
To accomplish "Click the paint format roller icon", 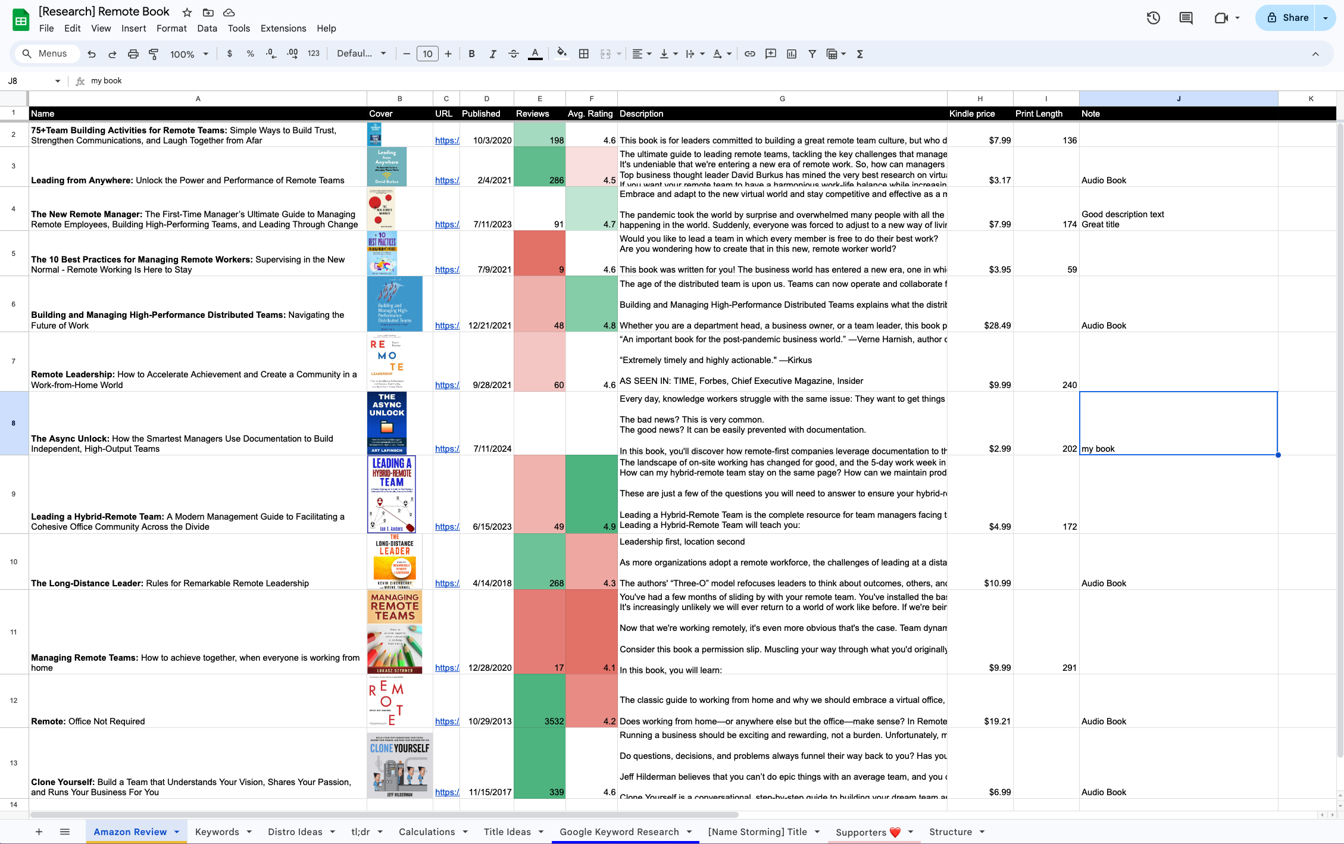I will (154, 54).
